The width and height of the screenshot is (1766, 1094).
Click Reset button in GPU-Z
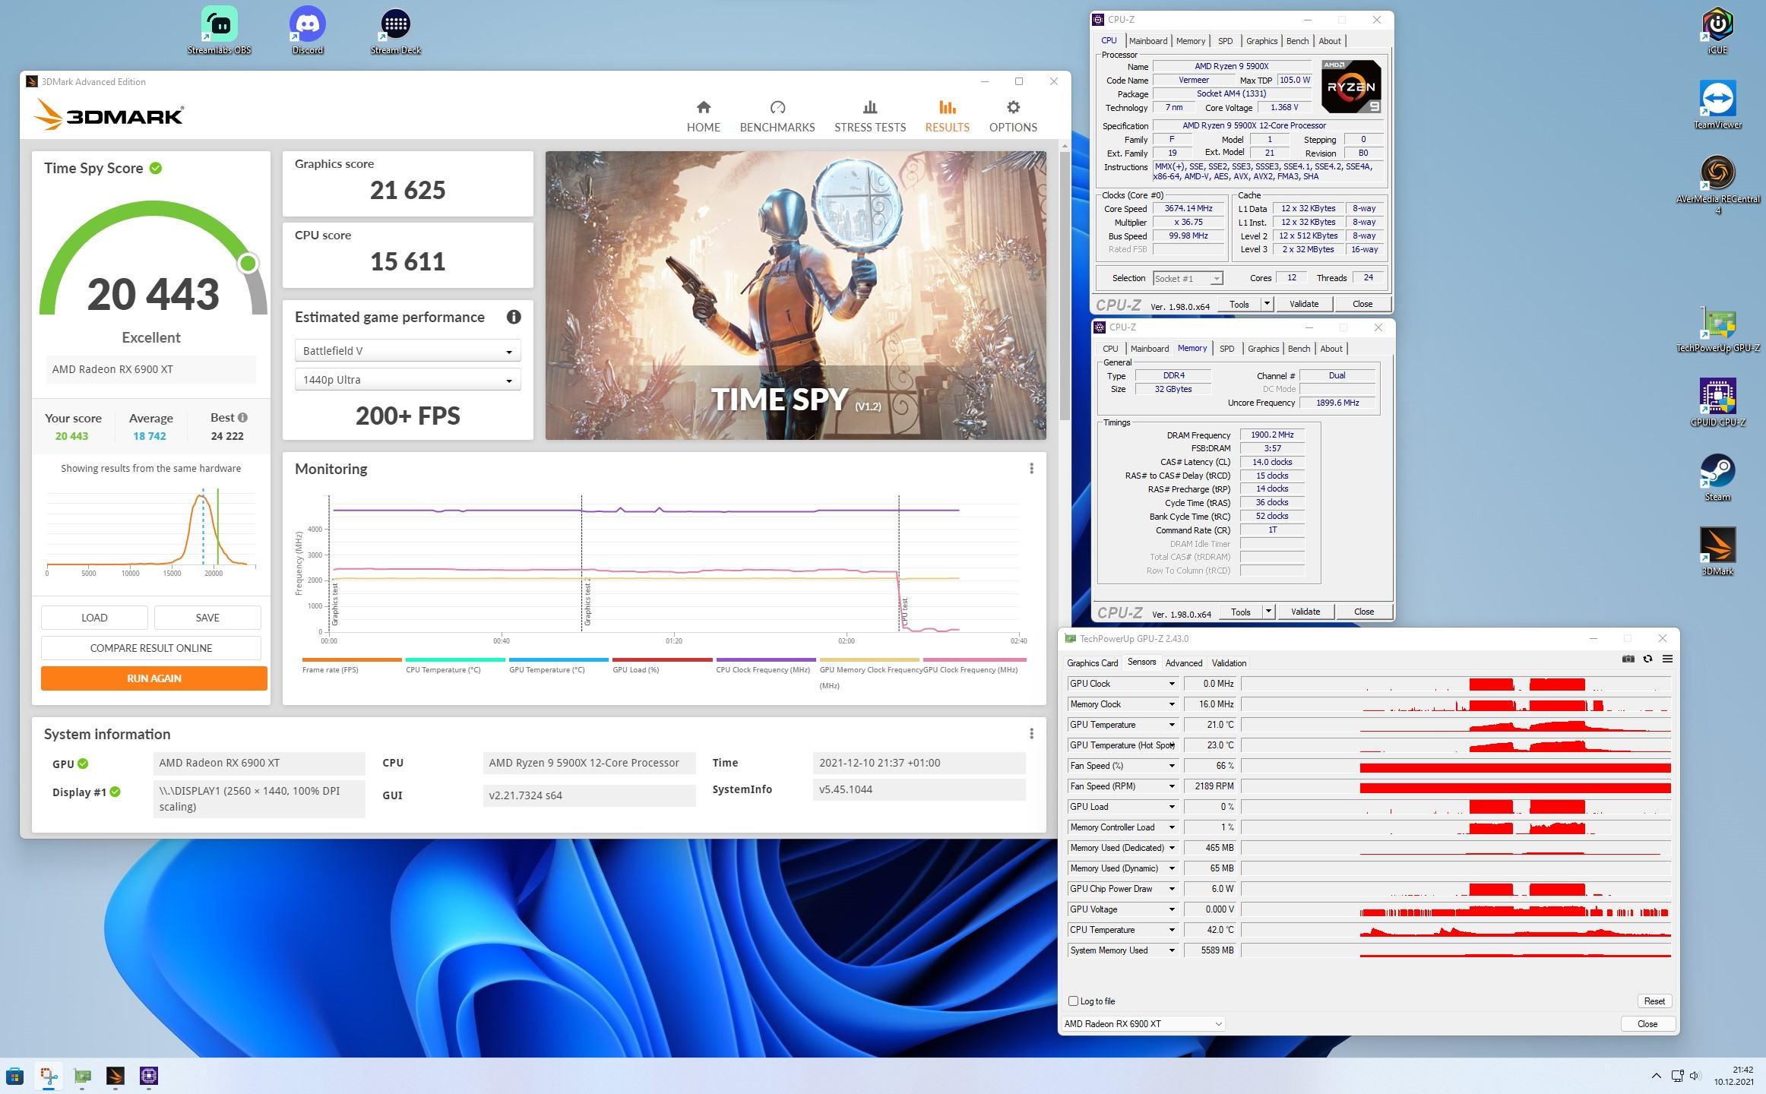click(1654, 1001)
